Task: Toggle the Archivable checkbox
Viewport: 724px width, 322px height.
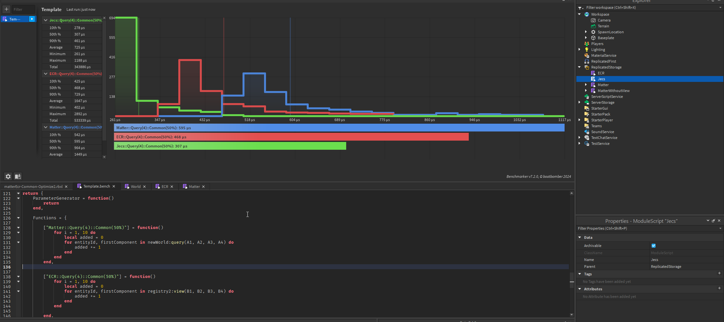Action: (654, 246)
